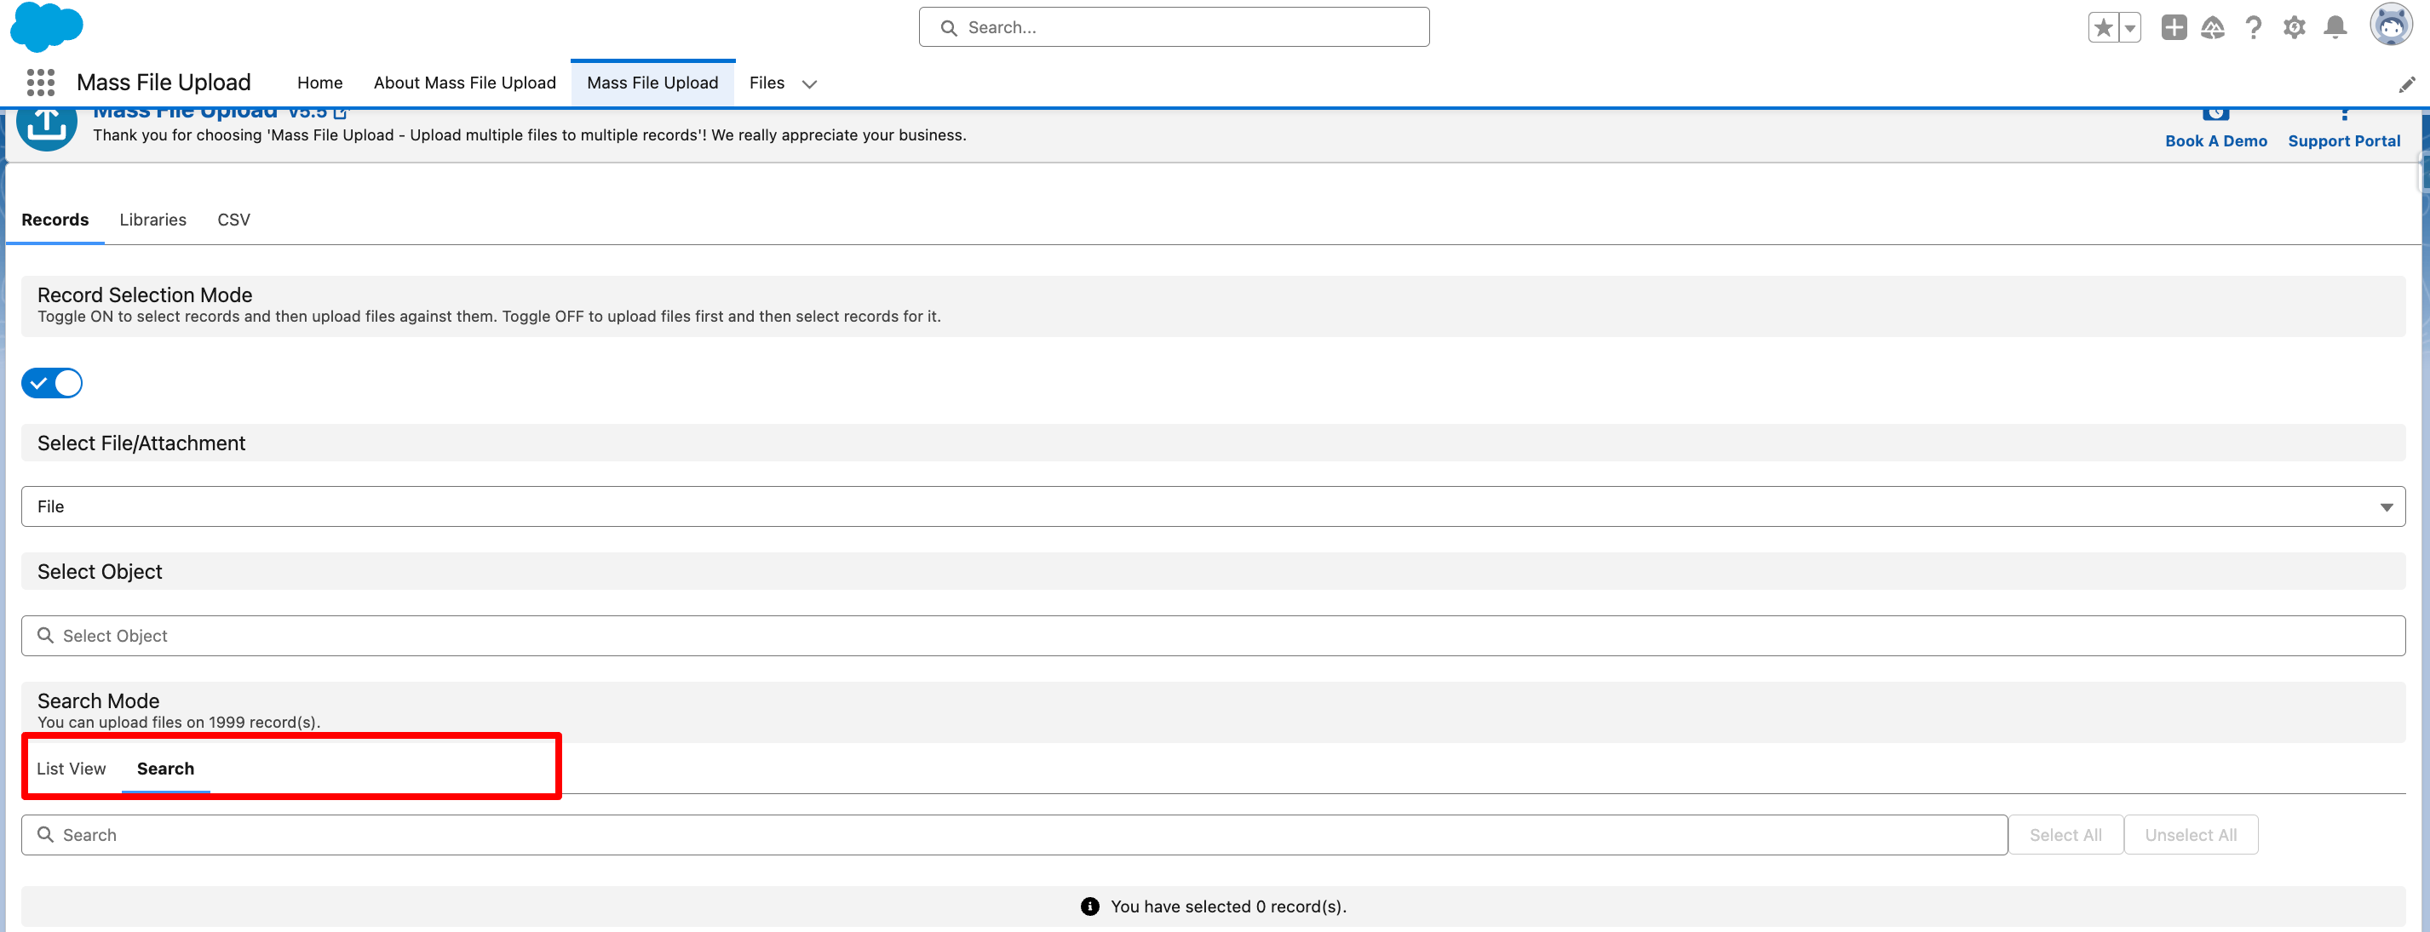
Task: Open the Support Portal link
Action: (2343, 140)
